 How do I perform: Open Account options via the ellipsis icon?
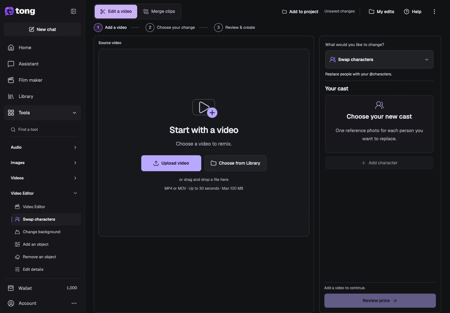pyautogui.click(x=74, y=303)
